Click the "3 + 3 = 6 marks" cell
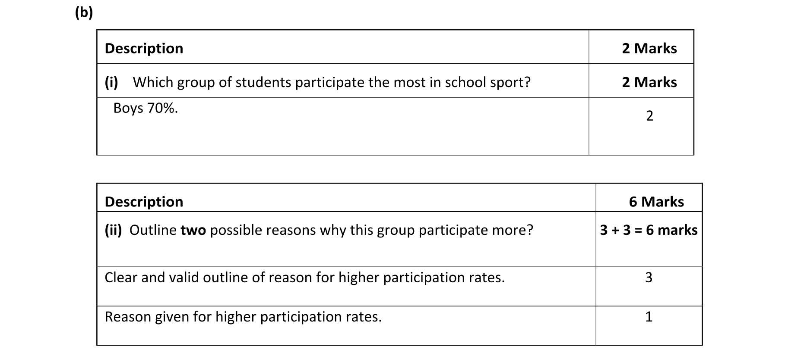The width and height of the screenshot is (785, 359). pyautogui.click(x=649, y=230)
